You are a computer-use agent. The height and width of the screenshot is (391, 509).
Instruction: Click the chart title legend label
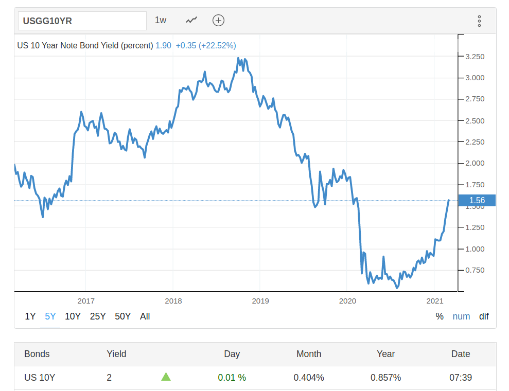pos(85,45)
